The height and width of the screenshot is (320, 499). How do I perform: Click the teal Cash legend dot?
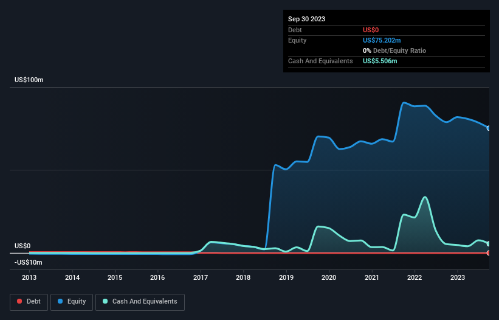pyautogui.click(x=105, y=301)
